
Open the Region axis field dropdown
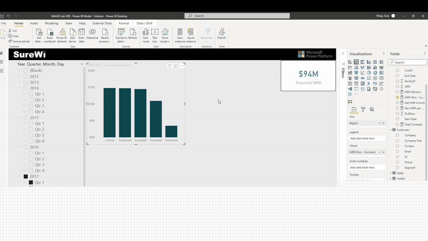point(379,123)
